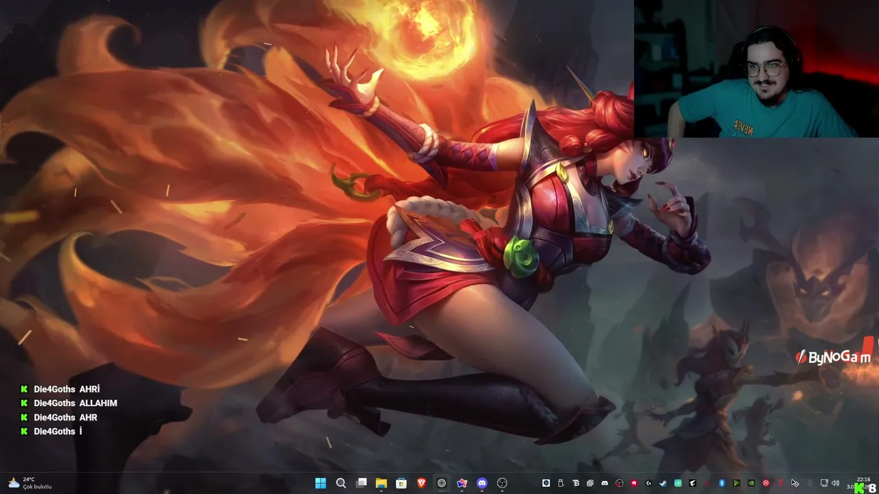
Task: Switch to OBS Studio on the taskbar
Action: coord(502,483)
